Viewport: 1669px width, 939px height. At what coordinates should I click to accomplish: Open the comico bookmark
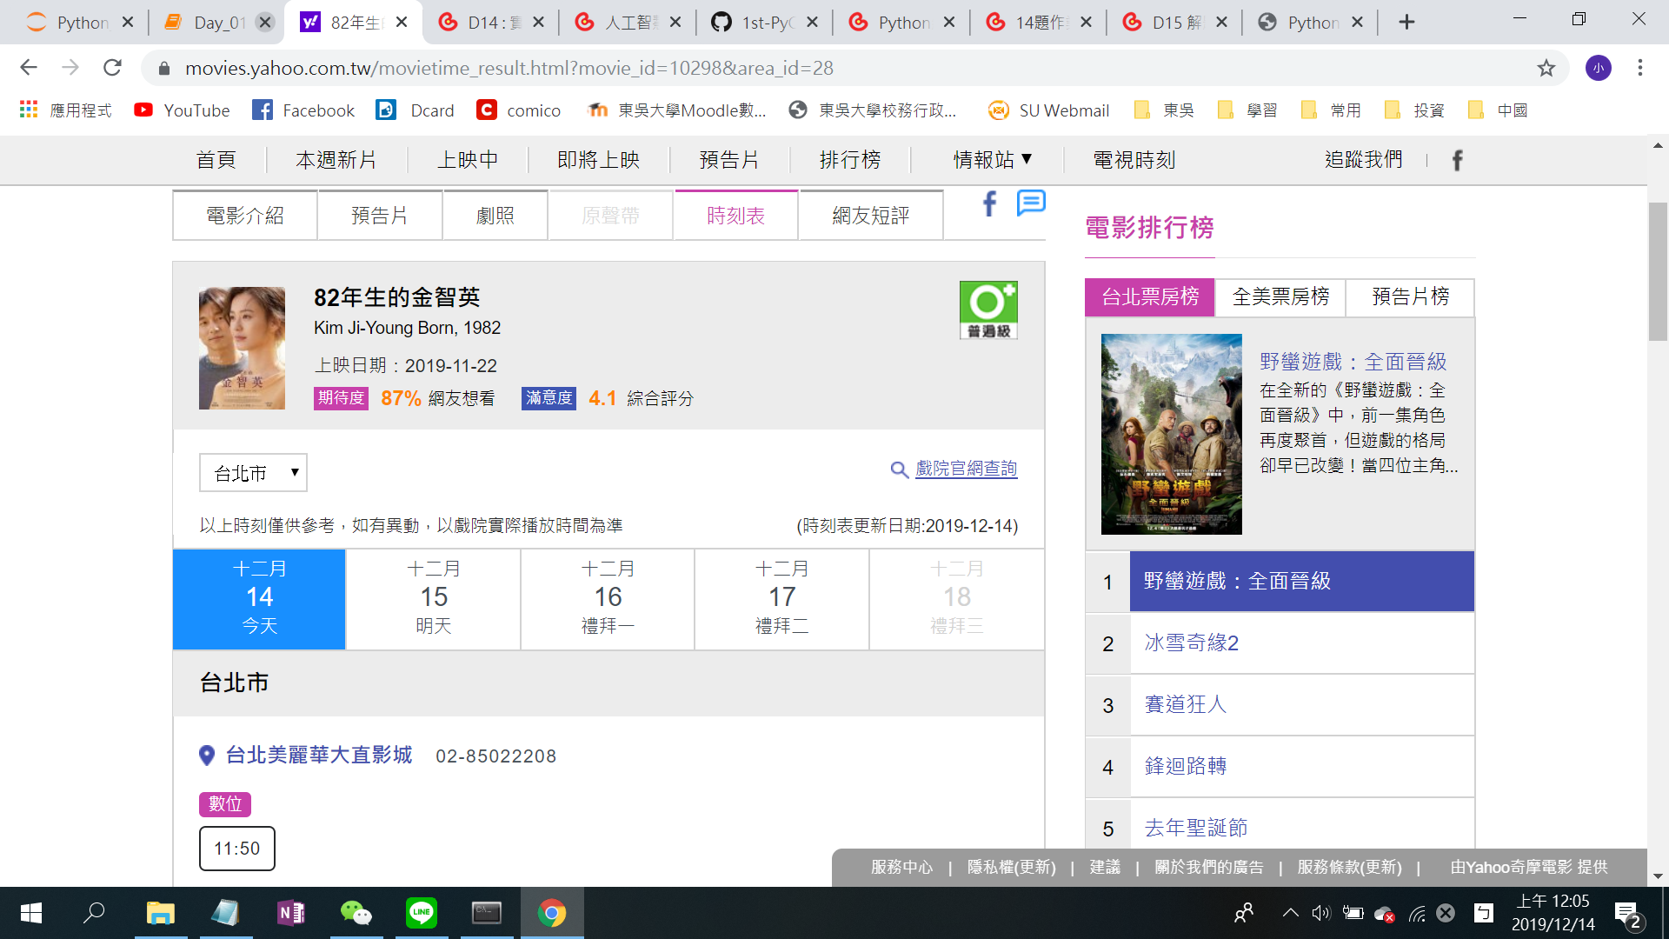(x=519, y=110)
